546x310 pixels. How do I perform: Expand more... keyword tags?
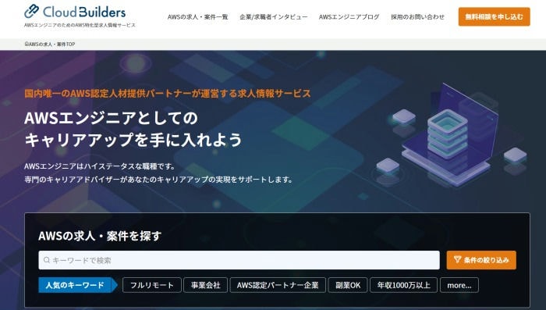coord(459,285)
